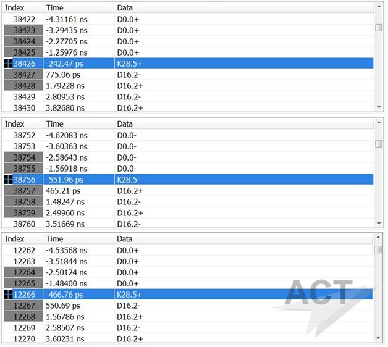Click marker icon beside index 38756
The width and height of the screenshot is (388, 347).
pyautogui.click(x=8, y=180)
